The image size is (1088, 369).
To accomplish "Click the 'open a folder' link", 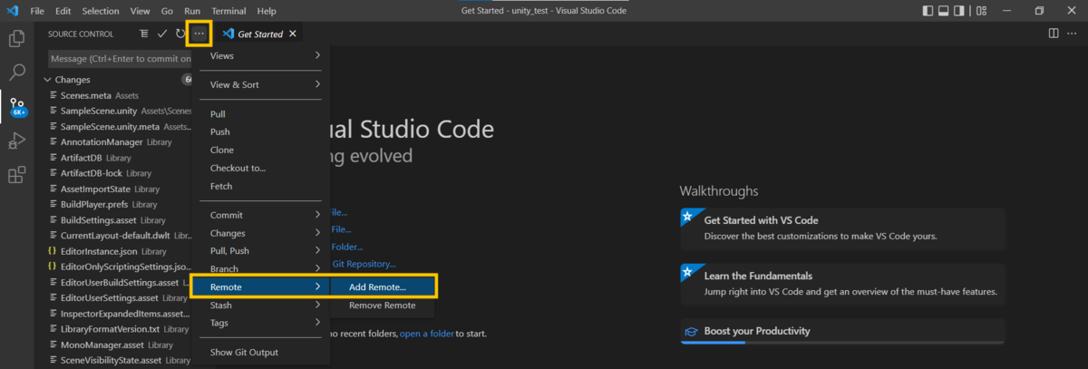I will click(426, 334).
